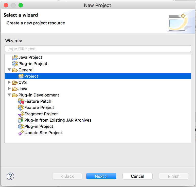The width and height of the screenshot is (196, 187).
Task: Select the Feature Patch icon
Action: [21, 101]
